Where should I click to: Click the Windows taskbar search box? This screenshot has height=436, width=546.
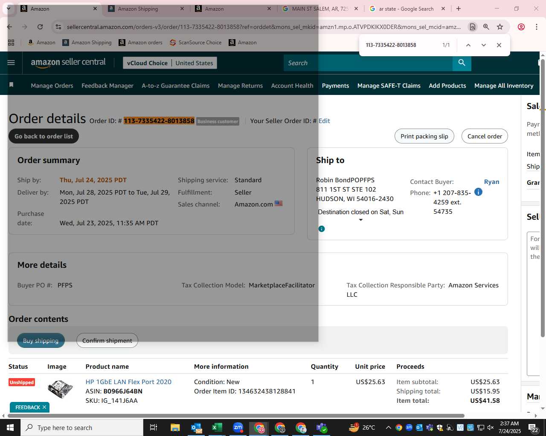pyautogui.click(x=82, y=427)
